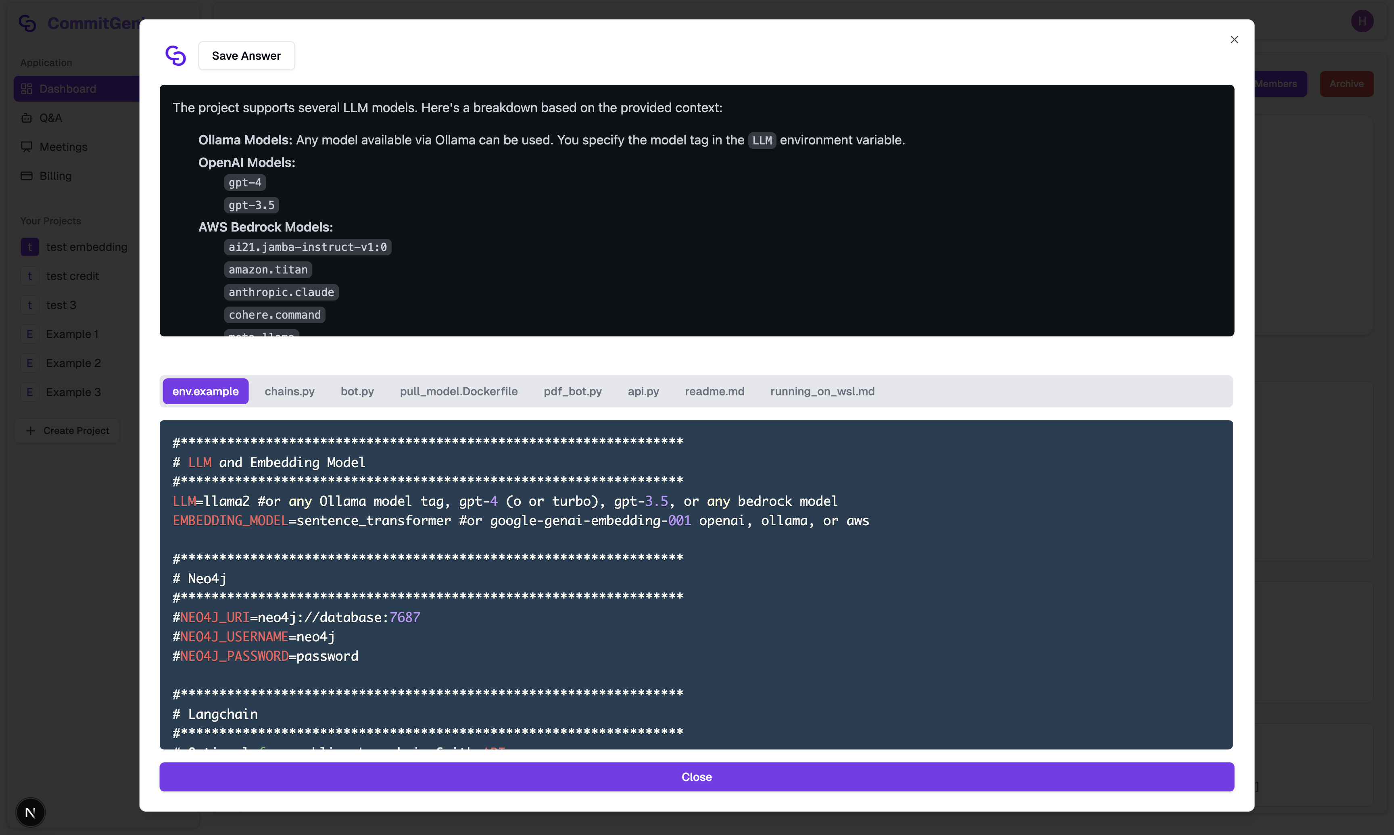Switch to the chains.py tab
Screen dimensions: 1394x835
tap(290, 392)
